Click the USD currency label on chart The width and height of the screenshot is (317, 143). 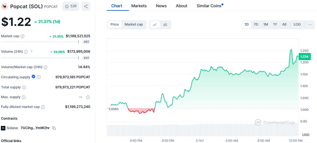[306, 135]
